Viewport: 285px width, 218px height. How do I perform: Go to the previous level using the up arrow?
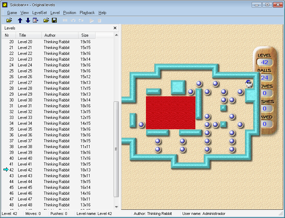tap(20, 20)
